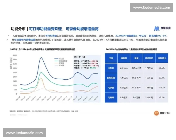Click the 前后双摄 row label in table
Image resolution: width=176 pixels, height=140 pixels.
point(111,78)
